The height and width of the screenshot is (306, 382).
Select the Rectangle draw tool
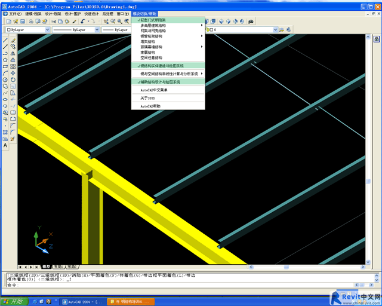(5, 66)
